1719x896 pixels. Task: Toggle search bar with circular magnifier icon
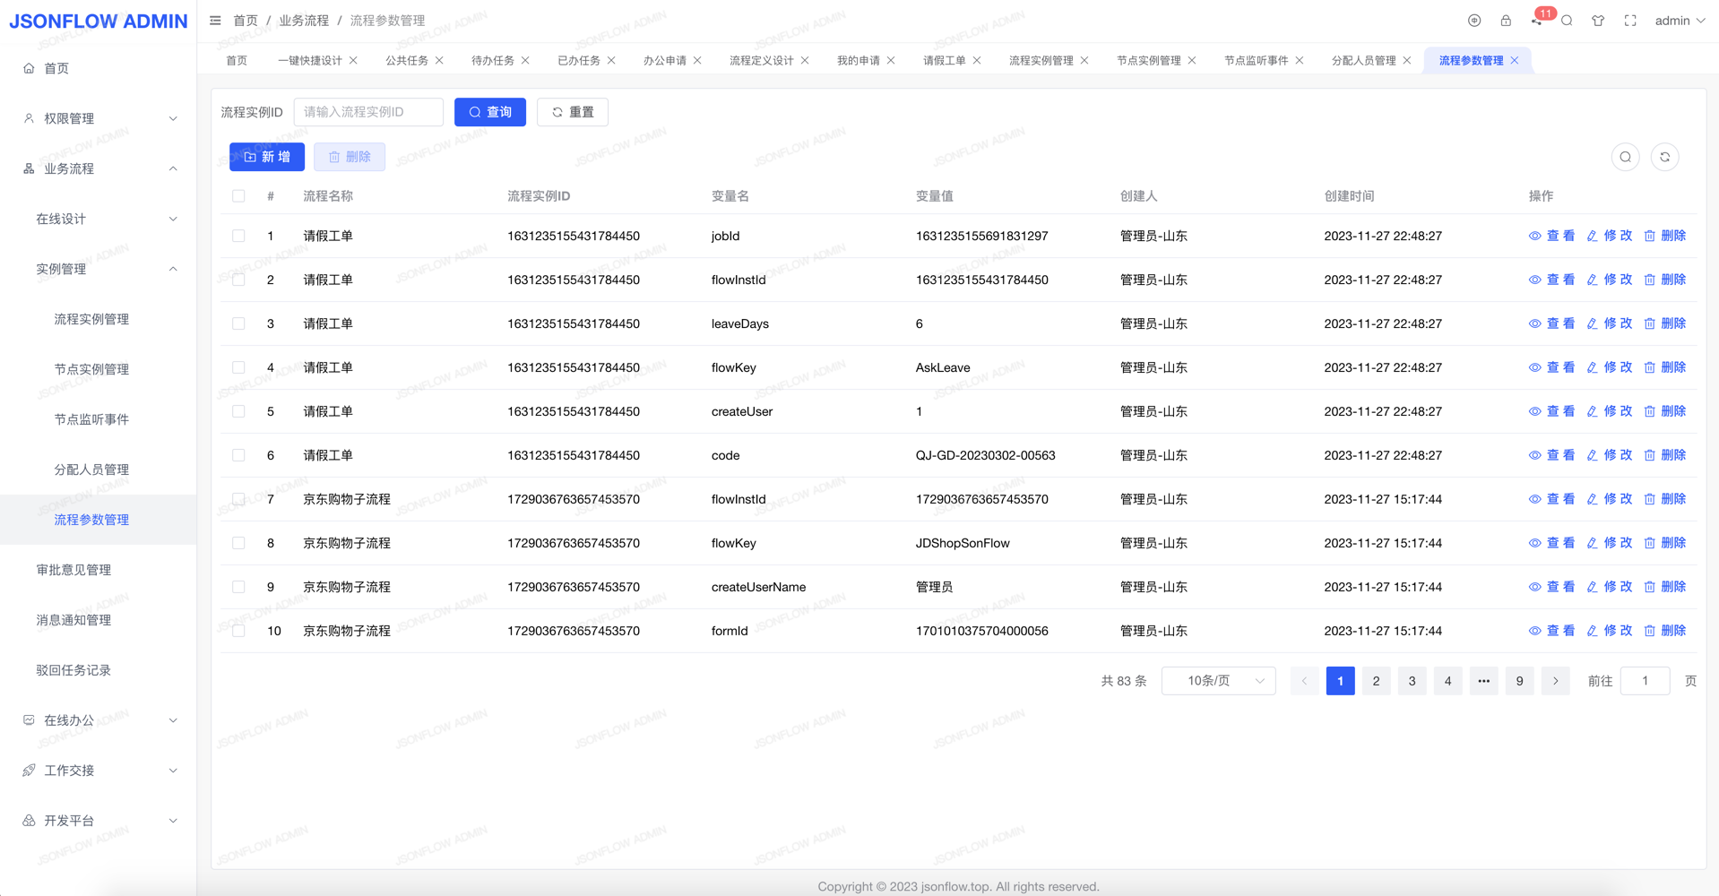1625,157
